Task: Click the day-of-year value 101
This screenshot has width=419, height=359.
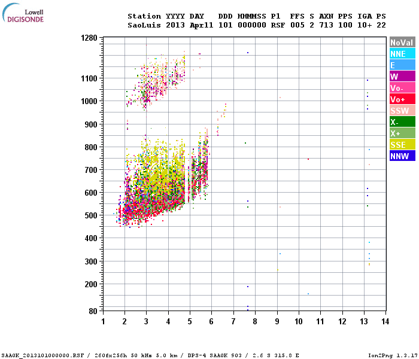Action: 225,25
